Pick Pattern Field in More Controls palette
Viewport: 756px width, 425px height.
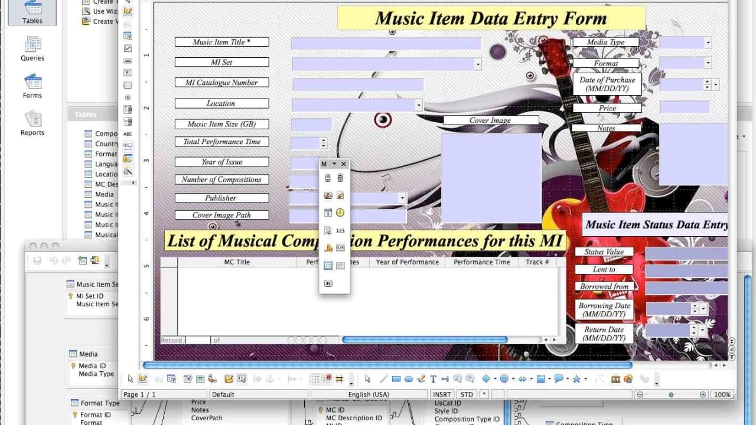pyautogui.click(x=340, y=248)
